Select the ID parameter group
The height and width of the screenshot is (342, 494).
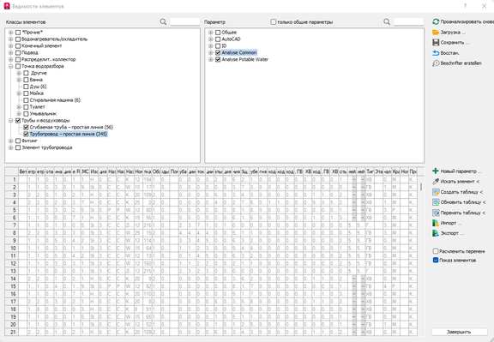224,46
